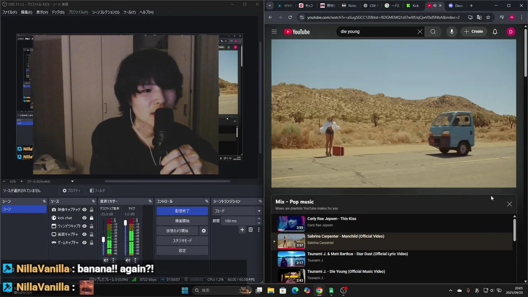528x297 pixels.
Task: Mute the マイク speaker icon
Action: 127,260
